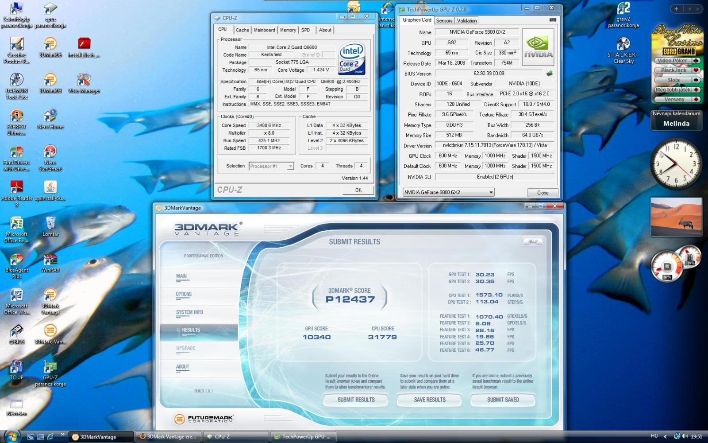Click OK in the CPU-Z window
708x443 pixels.
(x=358, y=190)
